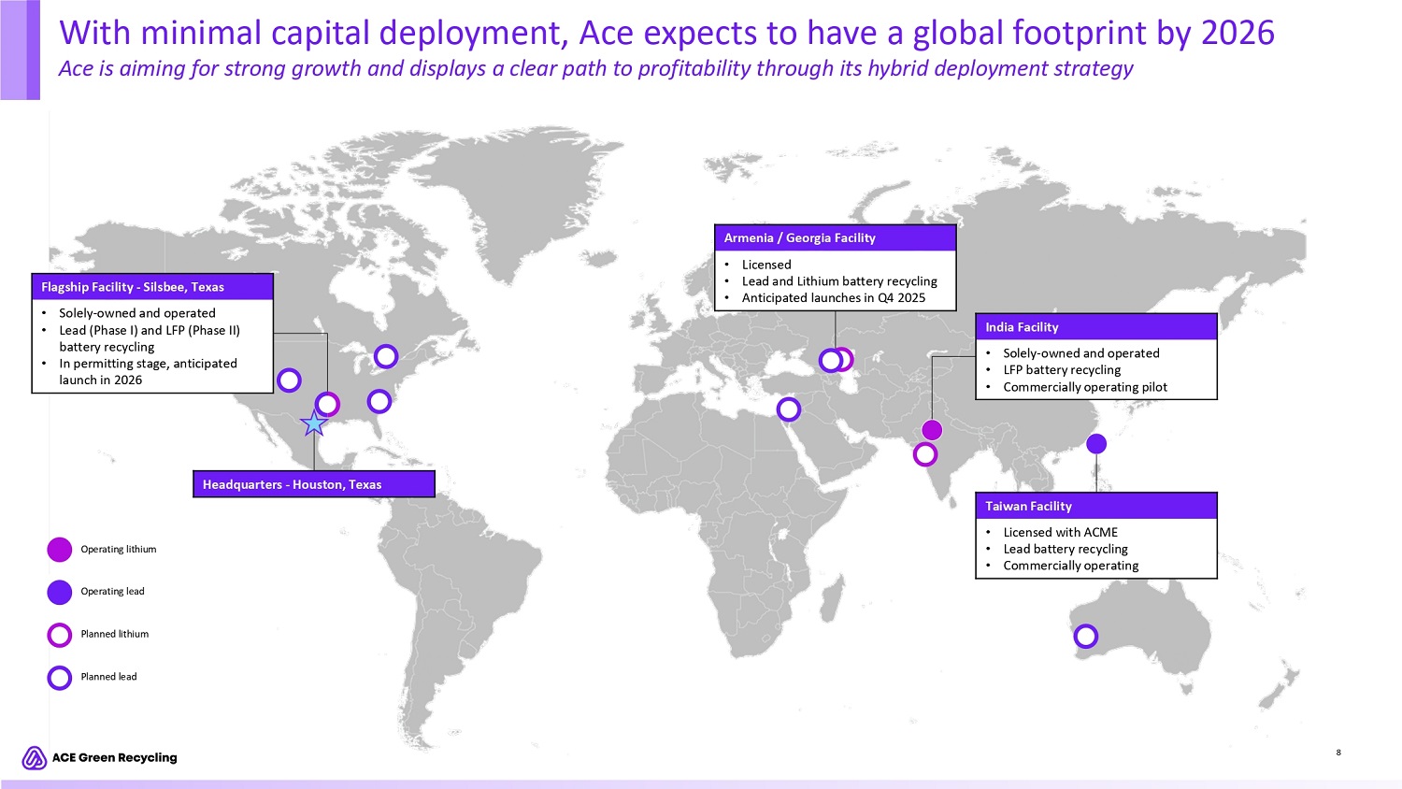Select the Operating lead legend dot
The image size is (1402, 789).
[60, 592]
